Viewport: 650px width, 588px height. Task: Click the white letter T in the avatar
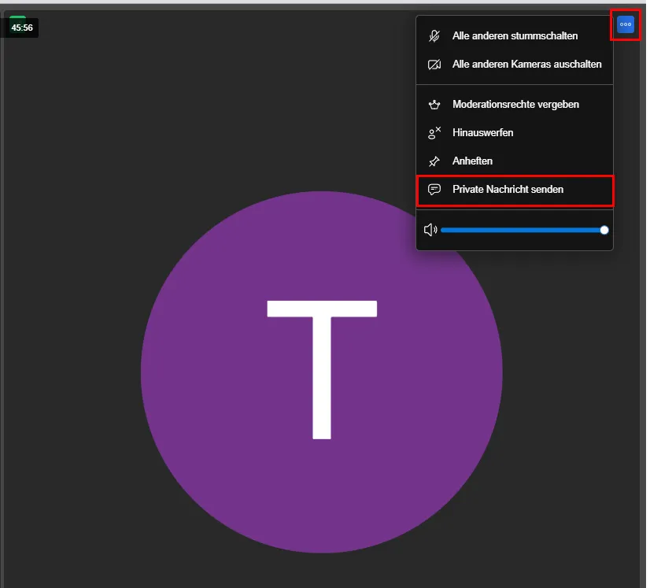(322, 370)
